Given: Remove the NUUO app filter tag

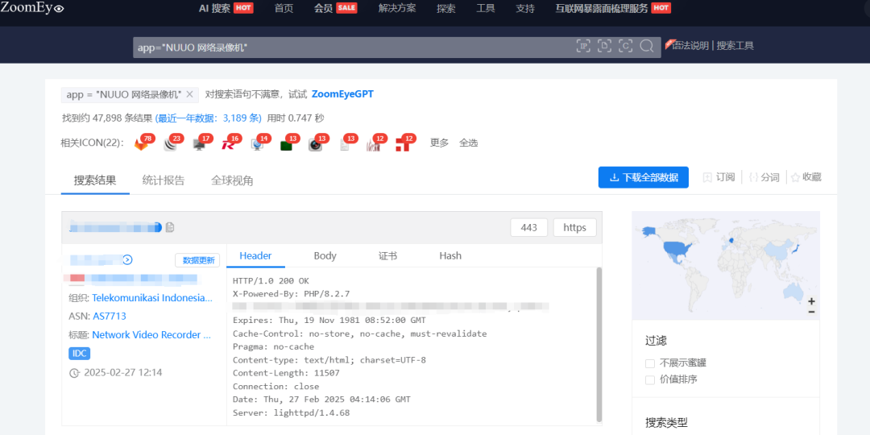Looking at the screenshot, I should pyautogui.click(x=189, y=94).
